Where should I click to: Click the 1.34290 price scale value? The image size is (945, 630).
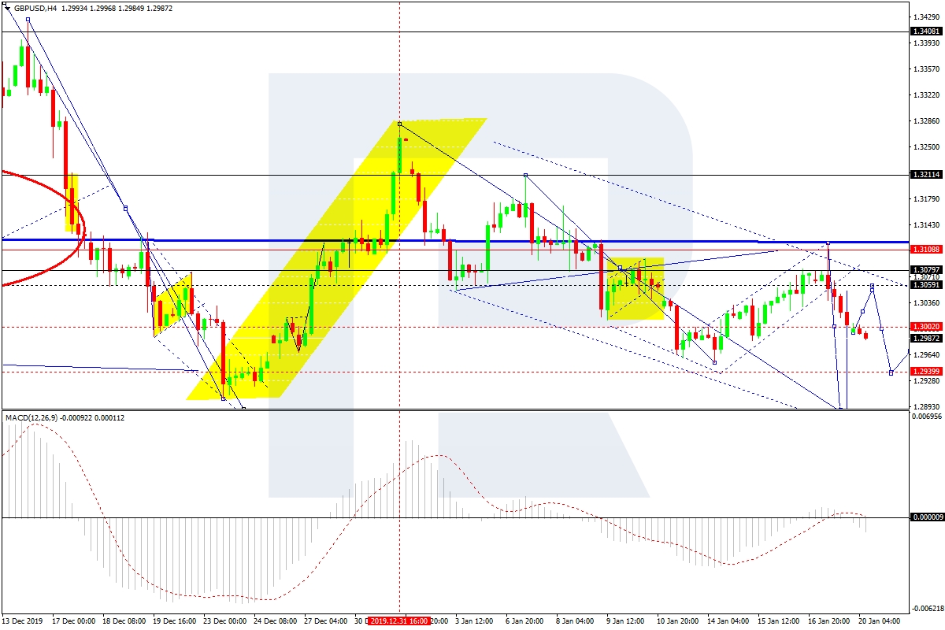[926, 17]
